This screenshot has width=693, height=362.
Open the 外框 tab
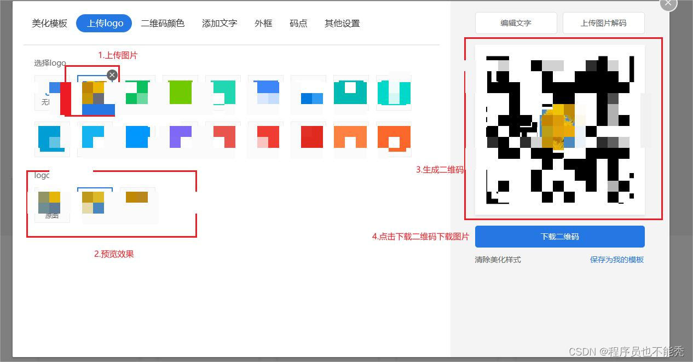click(x=263, y=23)
